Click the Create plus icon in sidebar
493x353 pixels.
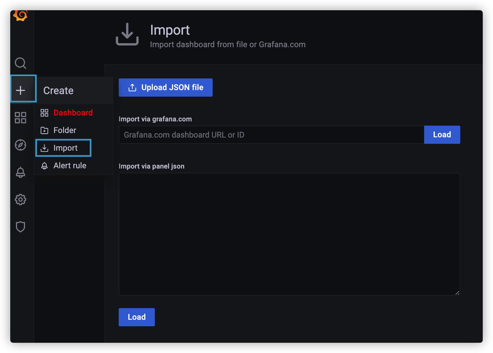[x=20, y=90]
